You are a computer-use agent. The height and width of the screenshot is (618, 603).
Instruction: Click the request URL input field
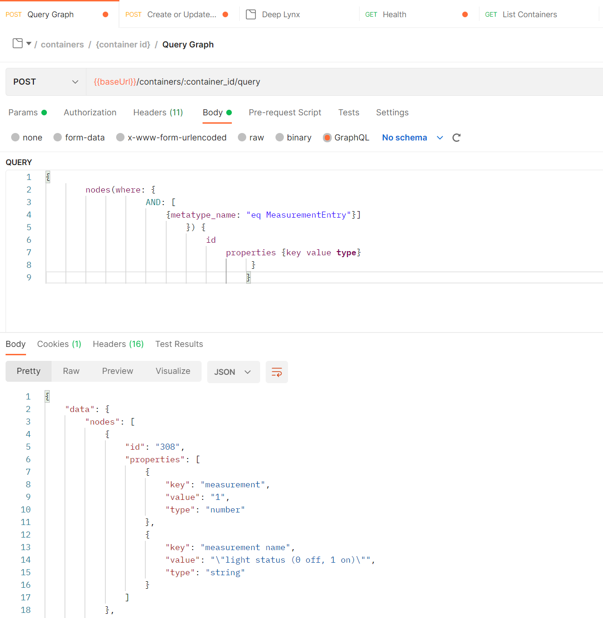pyautogui.click(x=344, y=82)
